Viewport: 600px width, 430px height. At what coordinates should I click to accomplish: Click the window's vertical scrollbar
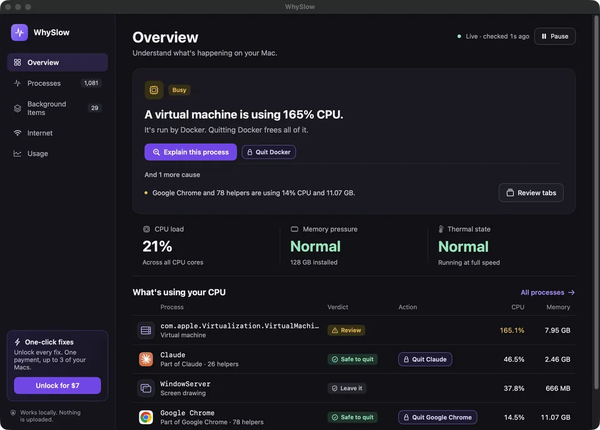coord(596,202)
